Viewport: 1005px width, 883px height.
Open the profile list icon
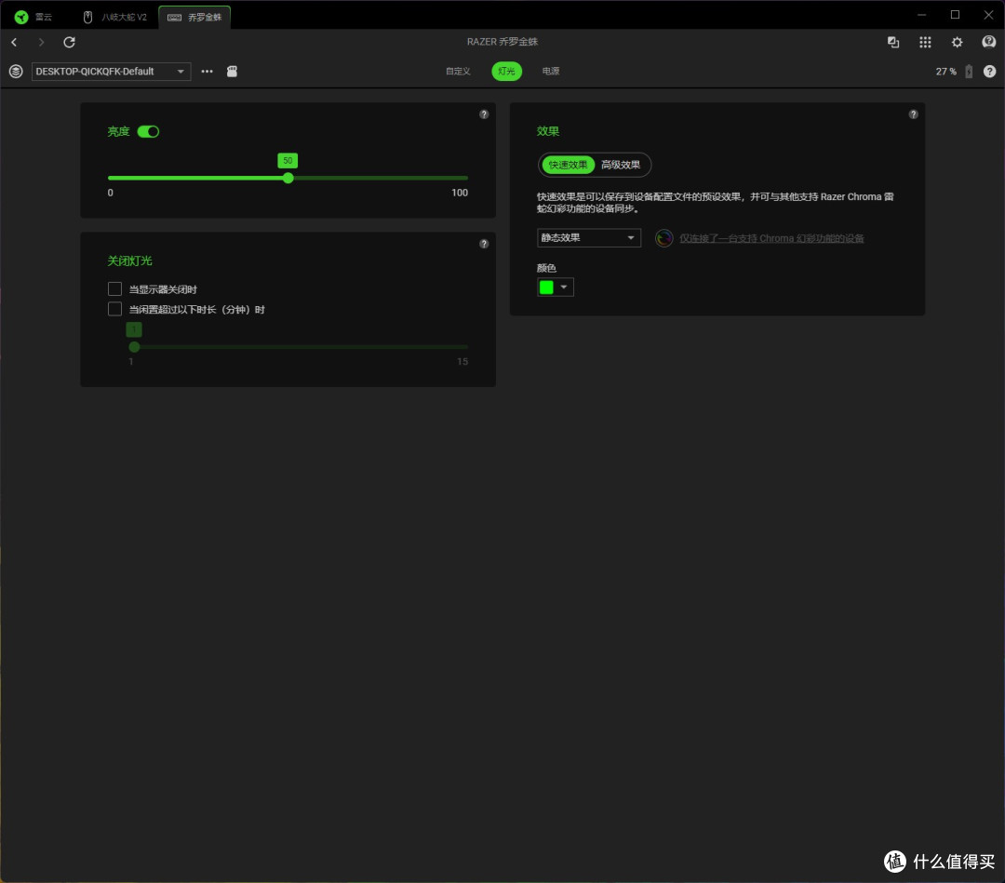click(x=16, y=71)
